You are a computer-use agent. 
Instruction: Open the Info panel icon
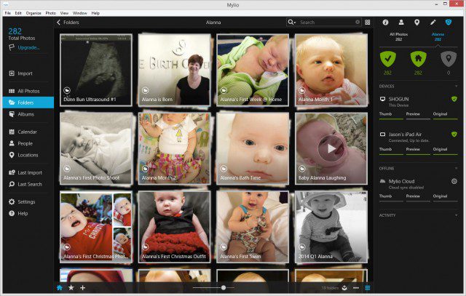(385, 23)
